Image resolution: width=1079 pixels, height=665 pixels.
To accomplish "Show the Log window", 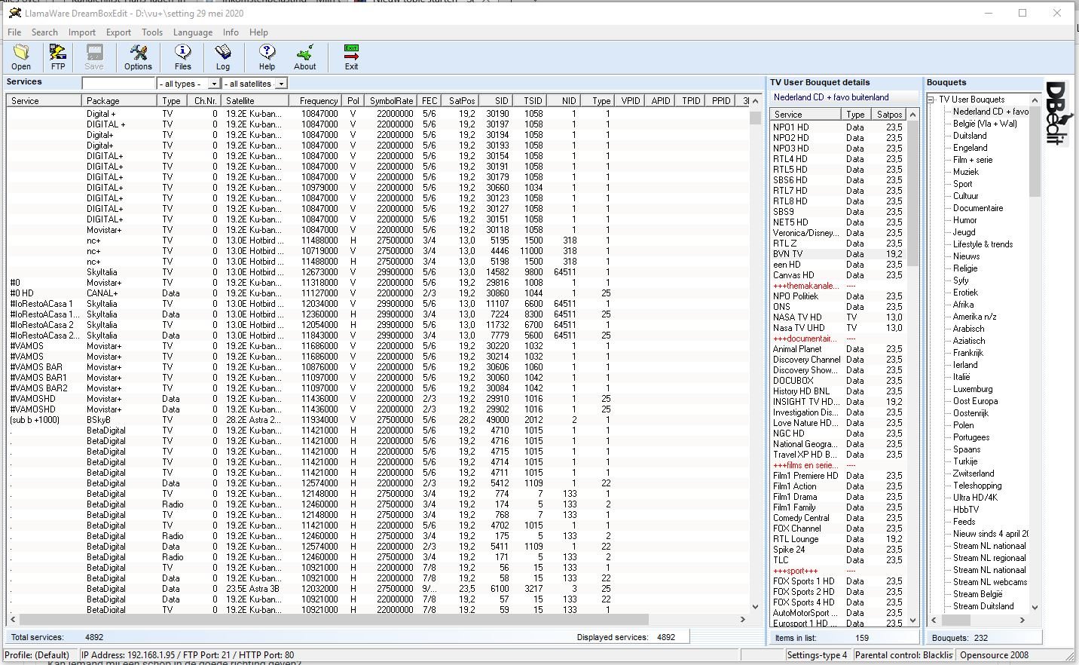I will coord(223,57).
